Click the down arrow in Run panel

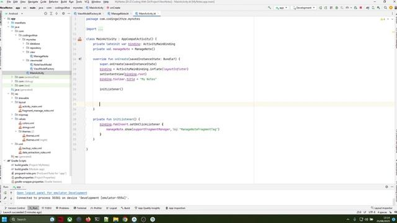(11, 198)
